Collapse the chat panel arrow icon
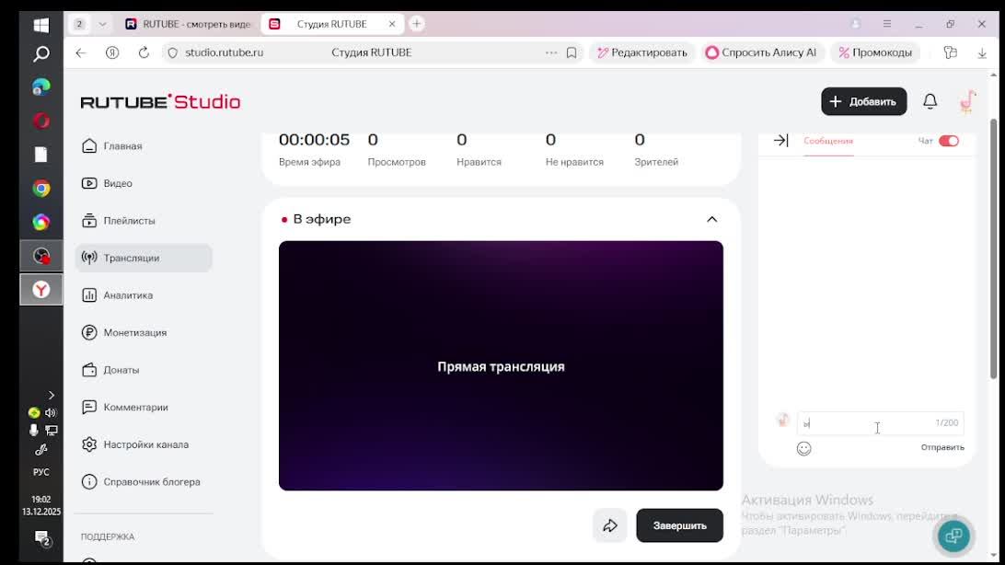This screenshot has width=1005, height=565. coord(780,140)
